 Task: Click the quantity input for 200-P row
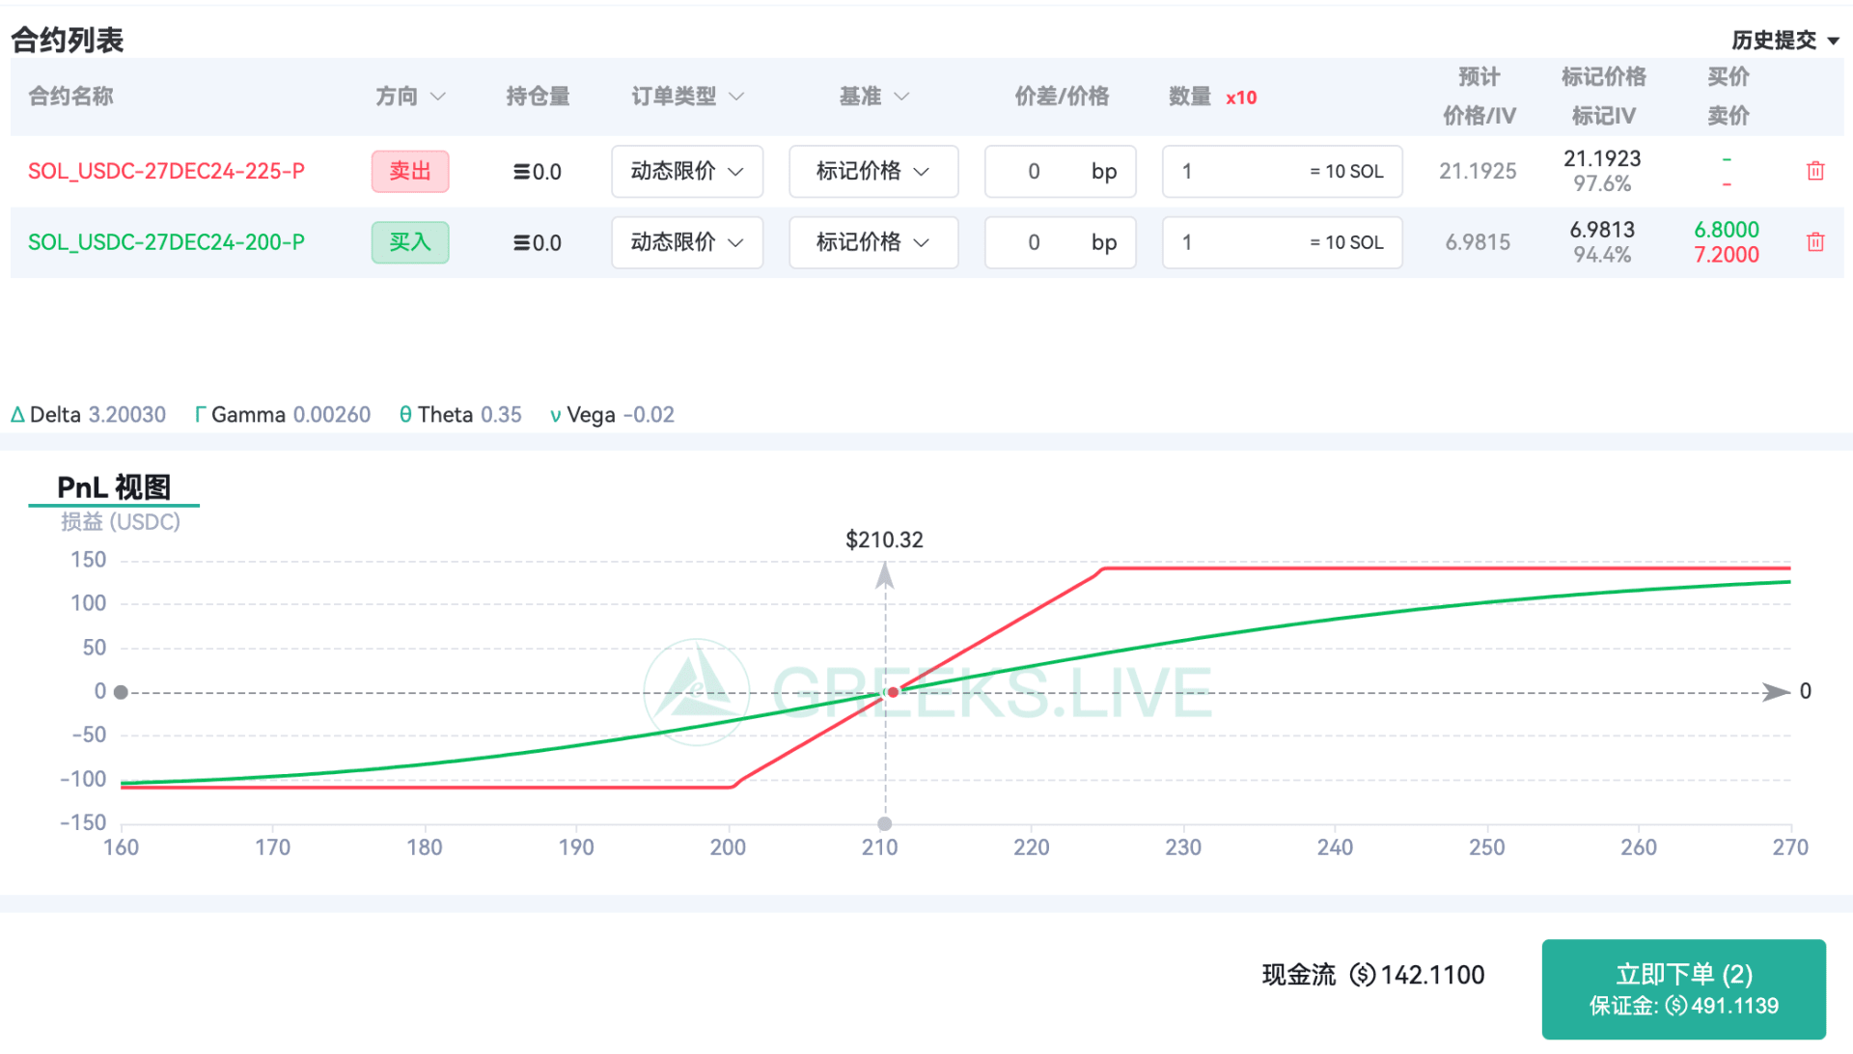tap(1282, 242)
